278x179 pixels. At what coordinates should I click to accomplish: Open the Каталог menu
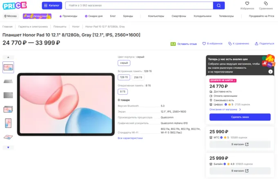click(52, 5)
